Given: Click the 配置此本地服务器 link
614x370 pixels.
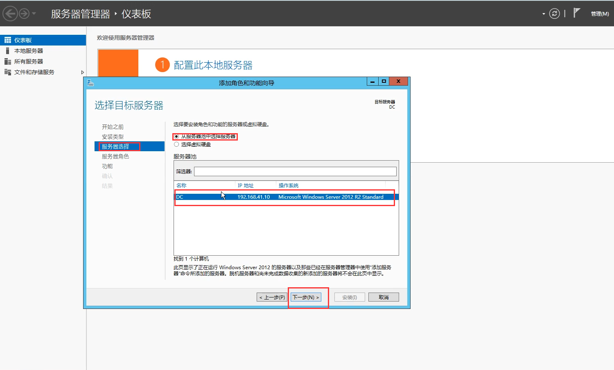Looking at the screenshot, I should pyautogui.click(x=213, y=65).
